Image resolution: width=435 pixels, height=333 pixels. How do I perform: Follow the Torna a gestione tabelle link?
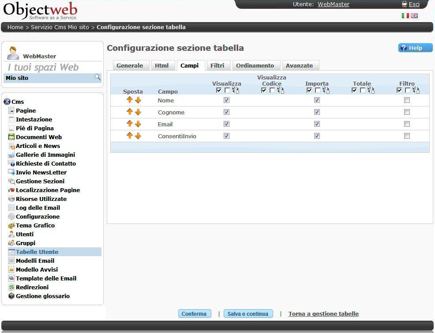click(x=323, y=314)
